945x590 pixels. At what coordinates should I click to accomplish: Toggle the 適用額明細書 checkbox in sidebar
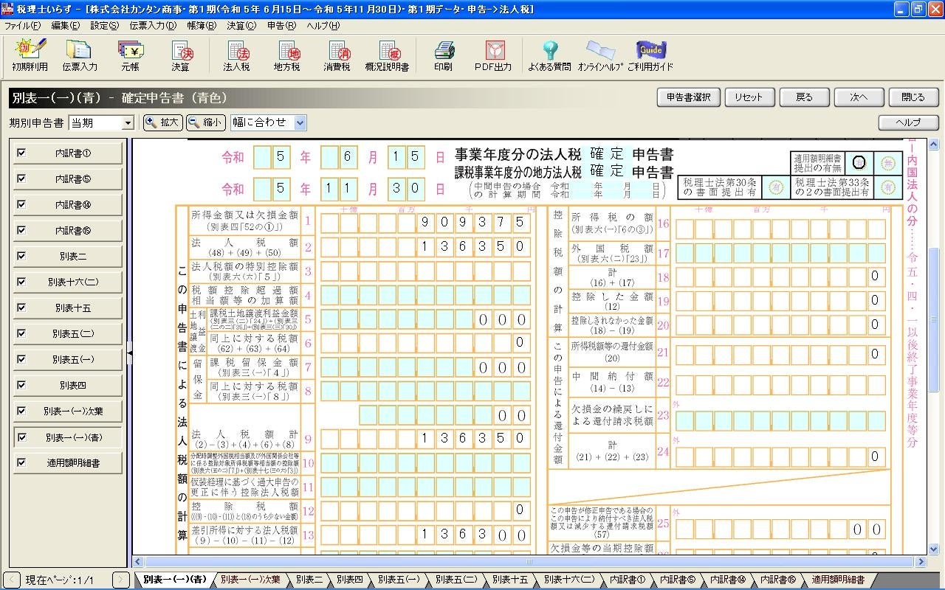(x=21, y=462)
